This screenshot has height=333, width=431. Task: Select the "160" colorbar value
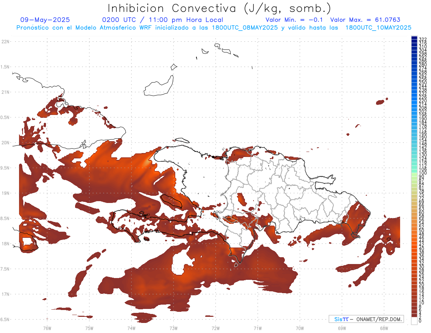(x=423, y=137)
